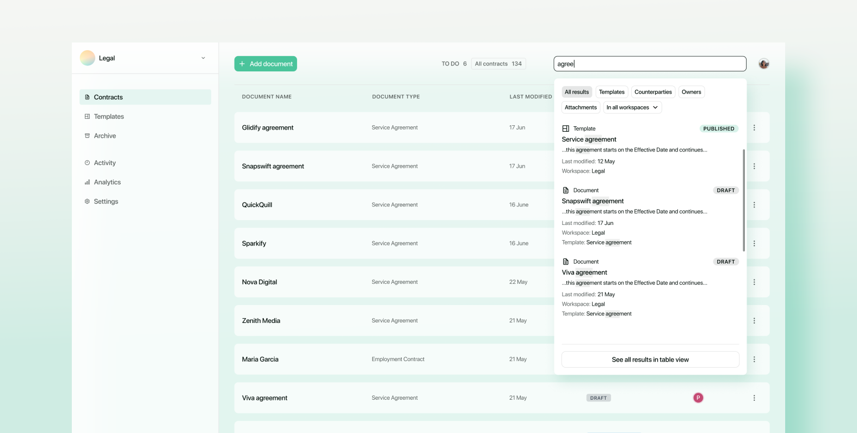857x433 pixels.
Task: Click the Archive box icon in sidebar
Action: coord(87,136)
